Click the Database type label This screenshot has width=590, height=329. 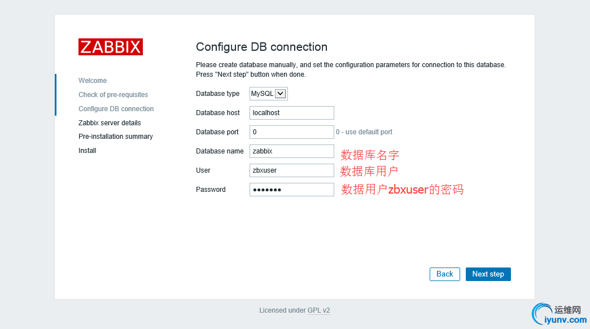217,94
